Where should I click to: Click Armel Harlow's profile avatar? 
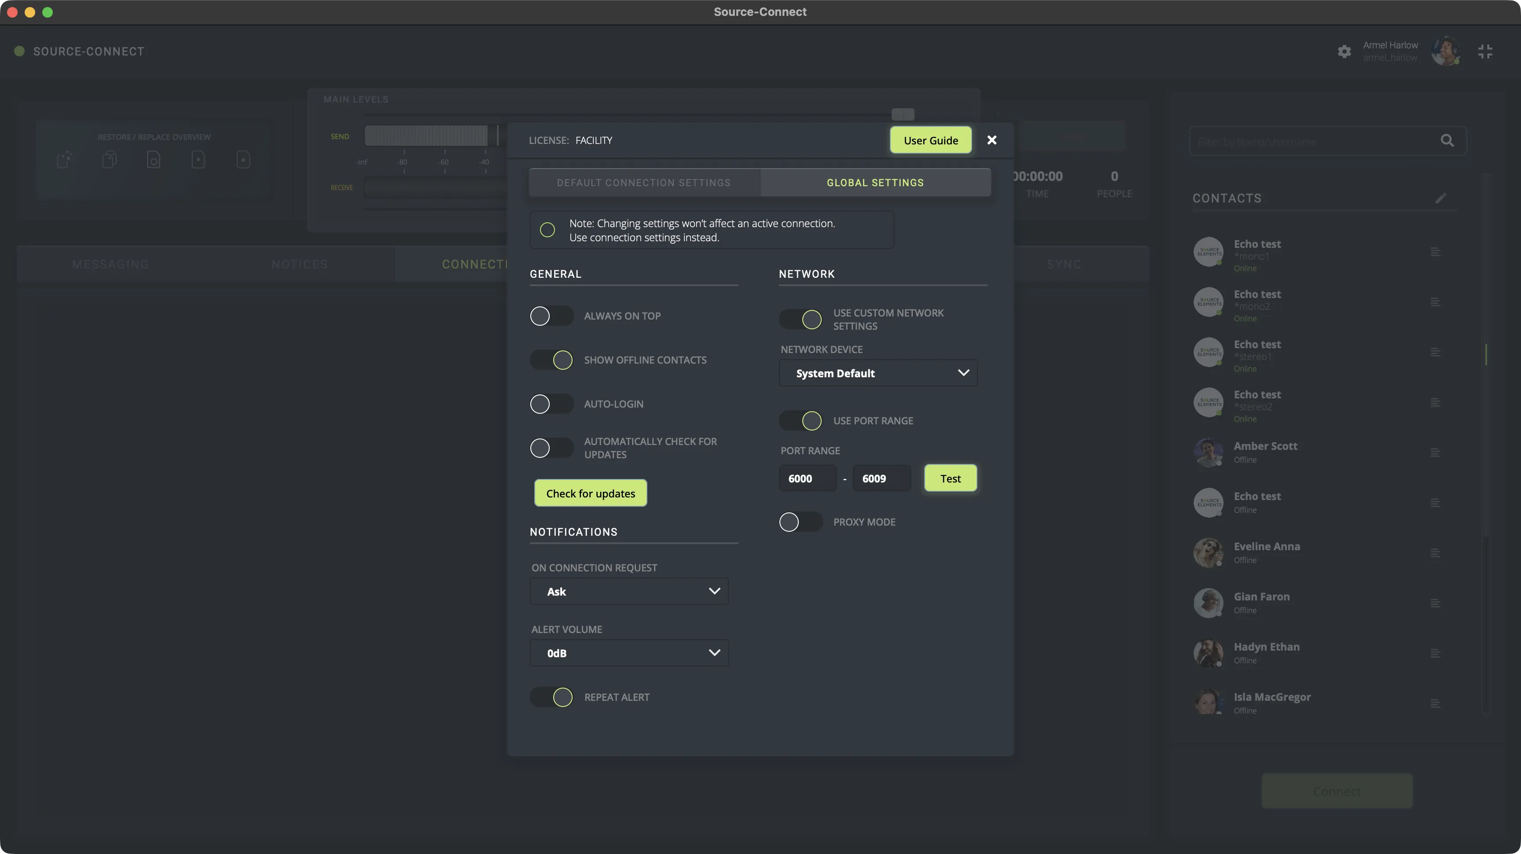[1445, 51]
